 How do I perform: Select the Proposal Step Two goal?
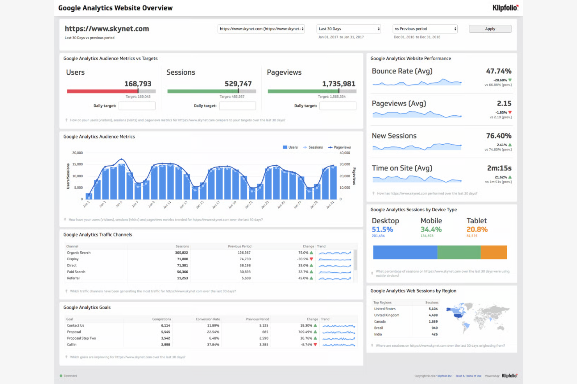(211, 338)
